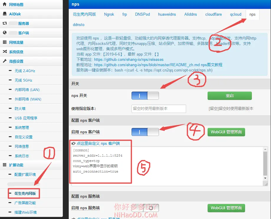This screenshot has height=219, width=271.
Task: Open 系统信息 in the sidebar
Action: click(16, 52)
